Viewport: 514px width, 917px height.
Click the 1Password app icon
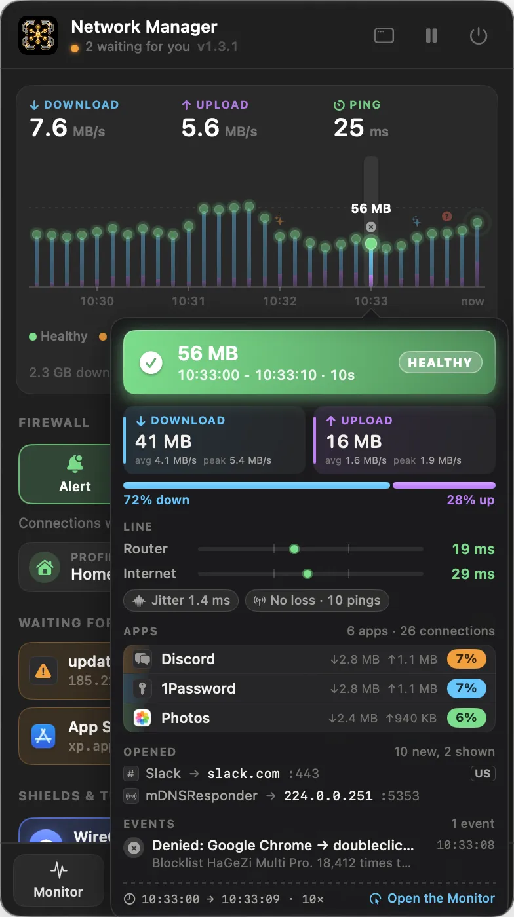[x=142, y=689]
